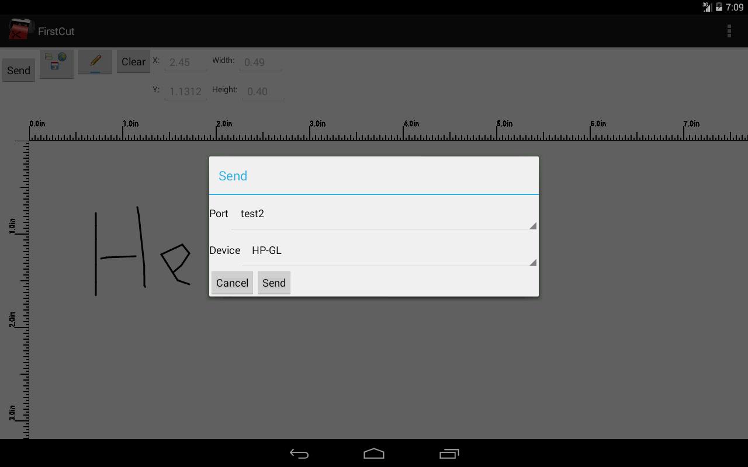Expand the Device dropdown showing HP-GL
This screenshot has width=748, height=467.
point(389,251)
